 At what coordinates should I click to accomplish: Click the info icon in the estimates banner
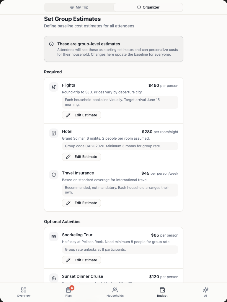pos(51,44)
